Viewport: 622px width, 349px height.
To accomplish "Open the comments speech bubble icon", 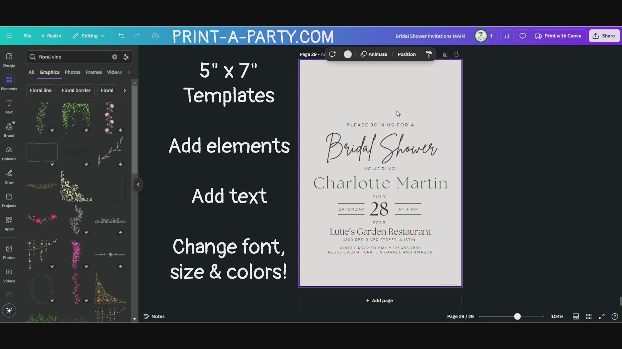I will 523,36.
